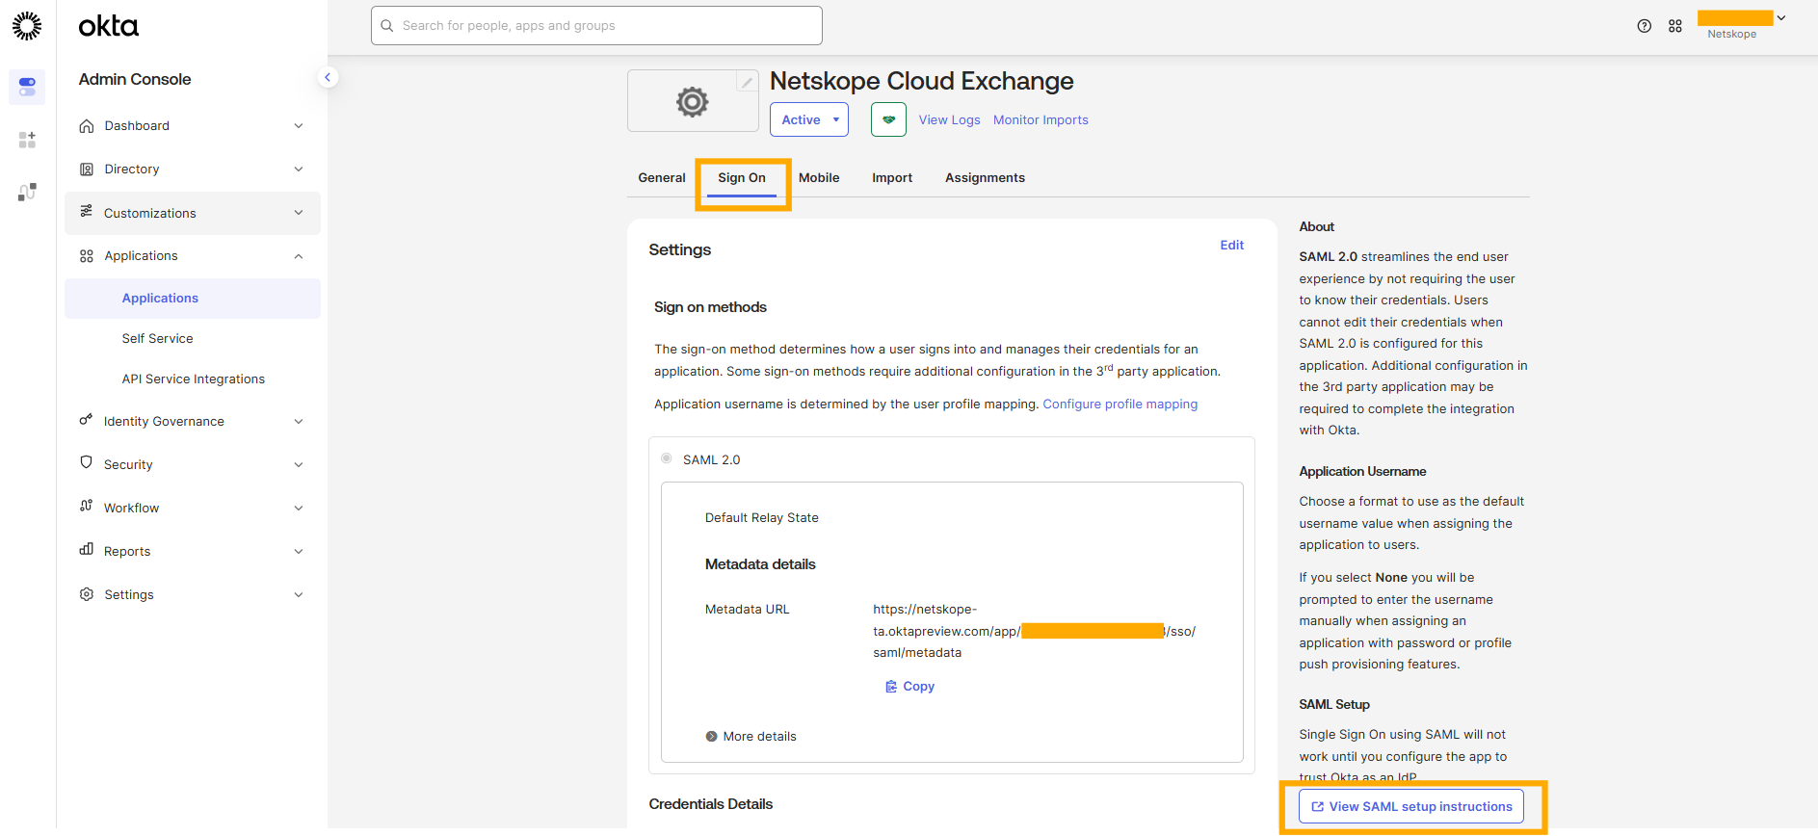This screenshot has width=1818, height=836.
Task: Click the green handshake icon button
Action: [888, 119]
